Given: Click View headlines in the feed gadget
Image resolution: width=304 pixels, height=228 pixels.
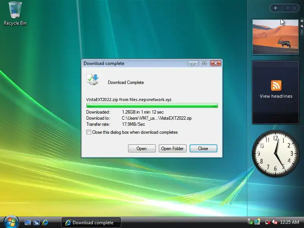Looking at the screenshot, I should (276, 96).
